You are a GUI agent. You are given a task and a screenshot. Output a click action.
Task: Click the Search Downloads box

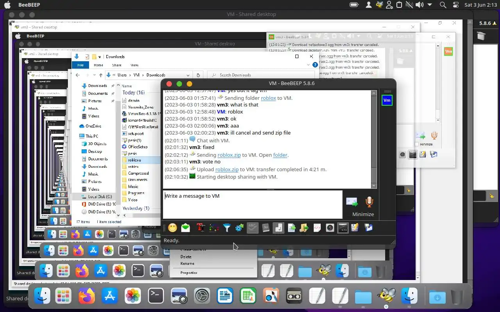point(261,75)
